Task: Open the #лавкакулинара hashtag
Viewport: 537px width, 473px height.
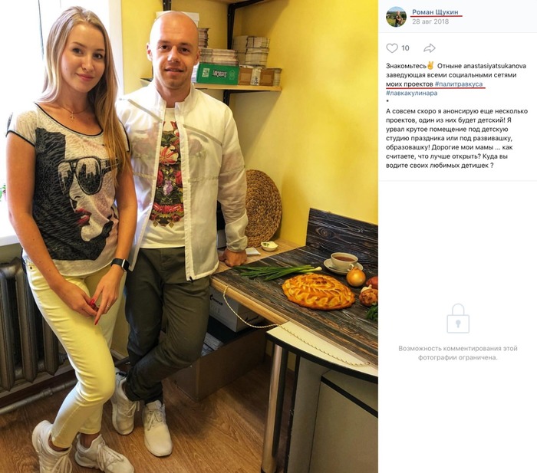Action: pyautogui.click(x=412, y=93)
